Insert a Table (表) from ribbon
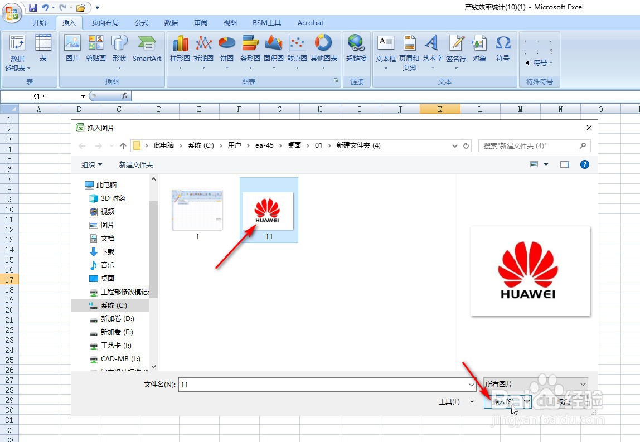The height and width of the screenshot is (442, 640). click(x=43, y=48)
